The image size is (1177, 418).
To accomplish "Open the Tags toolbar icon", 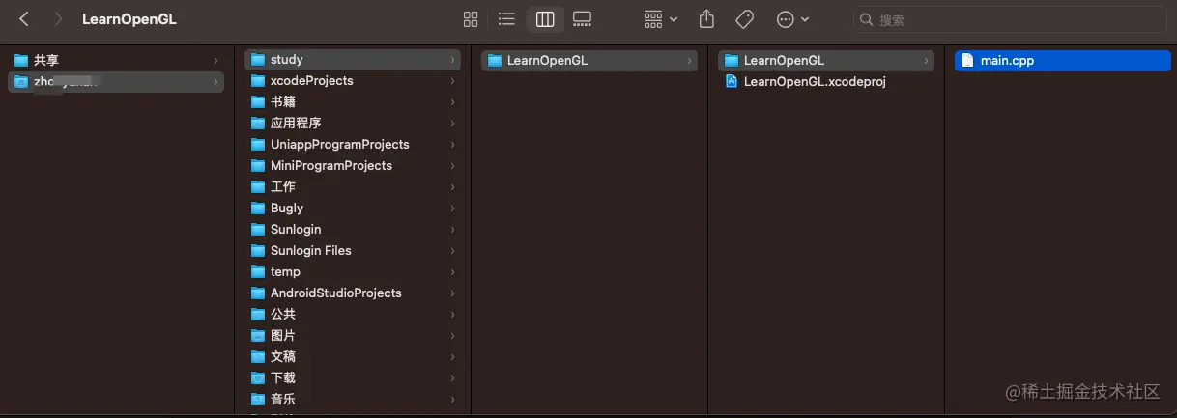I will pyautogui.click(x=744, y=19).
